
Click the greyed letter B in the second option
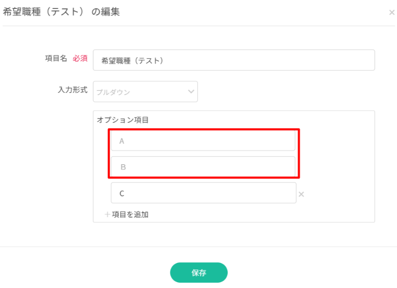point(123,167)
